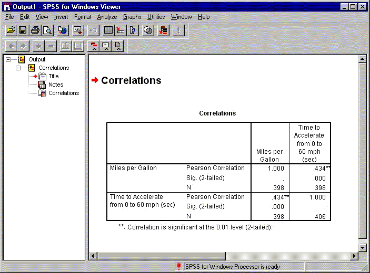
Task: Click the Use Sets overlapping circles icon
Action: [x=148, y=30]
